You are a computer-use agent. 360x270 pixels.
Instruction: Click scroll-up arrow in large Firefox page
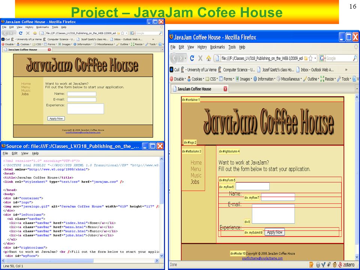pyautogui.click(x=357, y=97)
